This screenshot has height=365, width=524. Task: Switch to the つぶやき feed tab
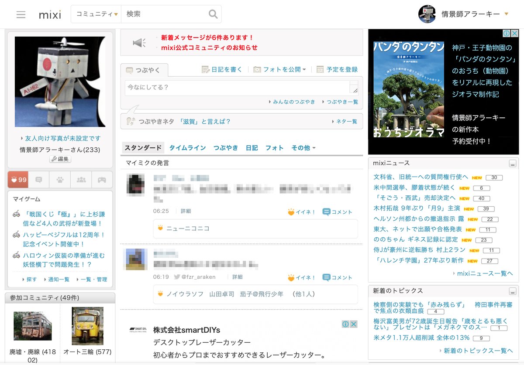tap(226, 148)
